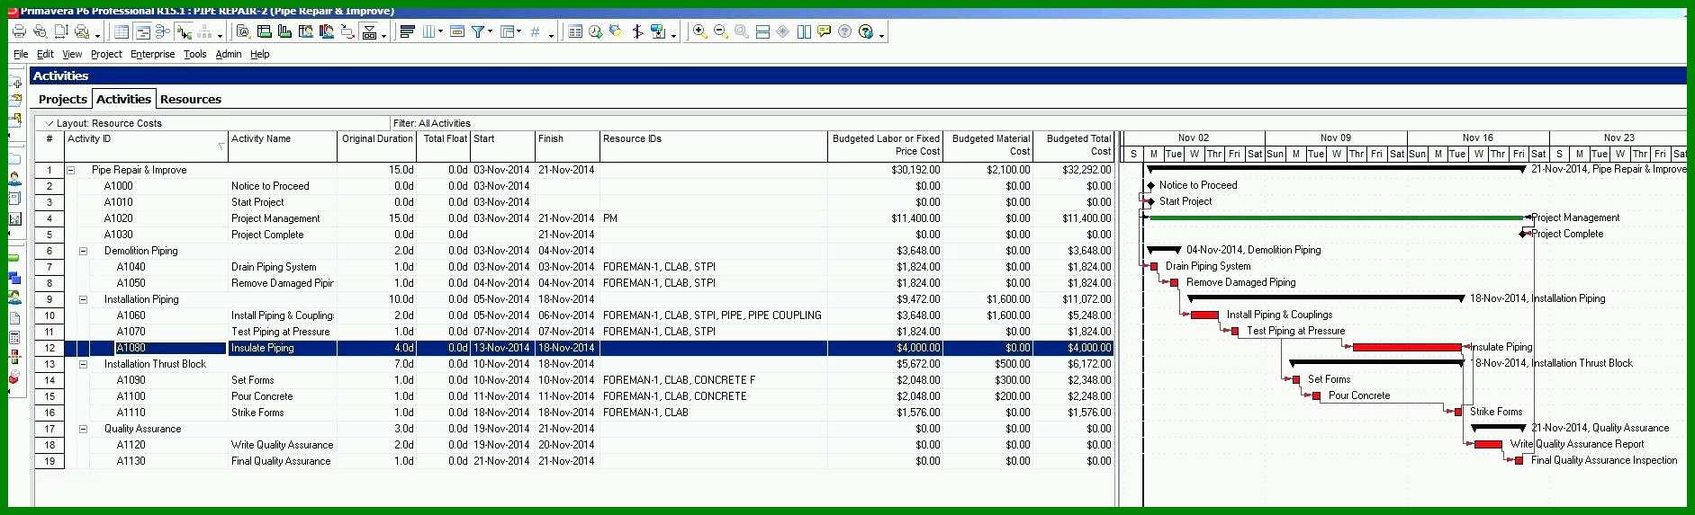Collapse the Demolition Piping WBS group

tap(83, 251)
